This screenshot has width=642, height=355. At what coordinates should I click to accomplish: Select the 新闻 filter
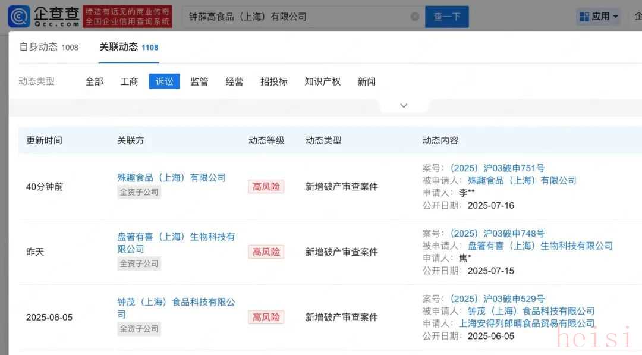pos(366,81)
